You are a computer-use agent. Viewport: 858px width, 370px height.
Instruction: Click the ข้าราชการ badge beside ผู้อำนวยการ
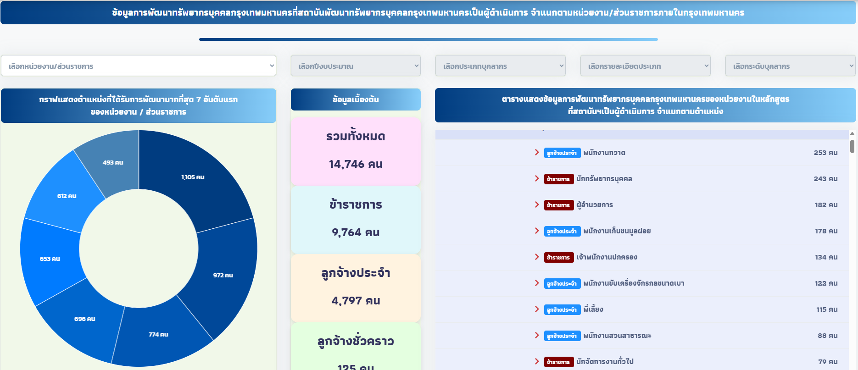pos(559,205)
